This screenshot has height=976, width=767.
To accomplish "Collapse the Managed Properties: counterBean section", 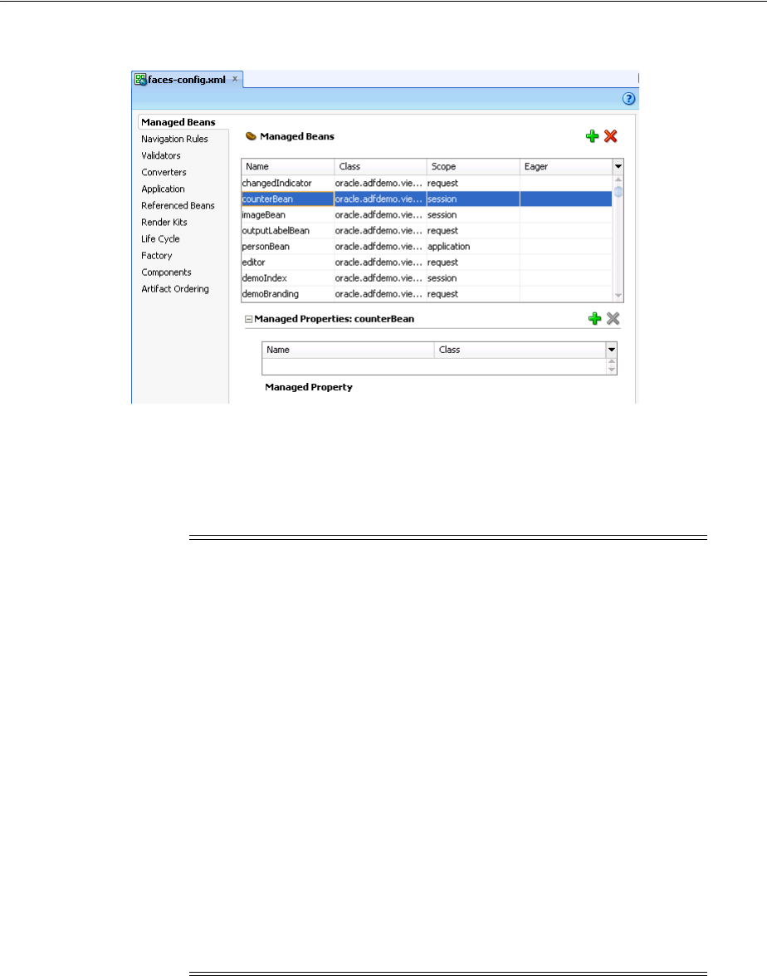I will (248, 319).
